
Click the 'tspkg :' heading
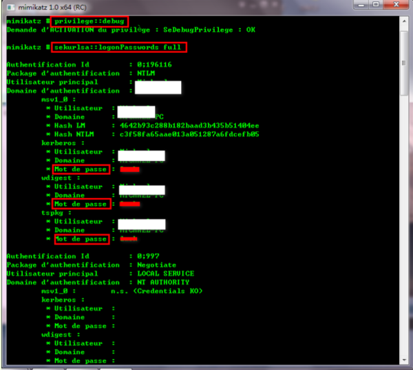(x=56, y=213)
